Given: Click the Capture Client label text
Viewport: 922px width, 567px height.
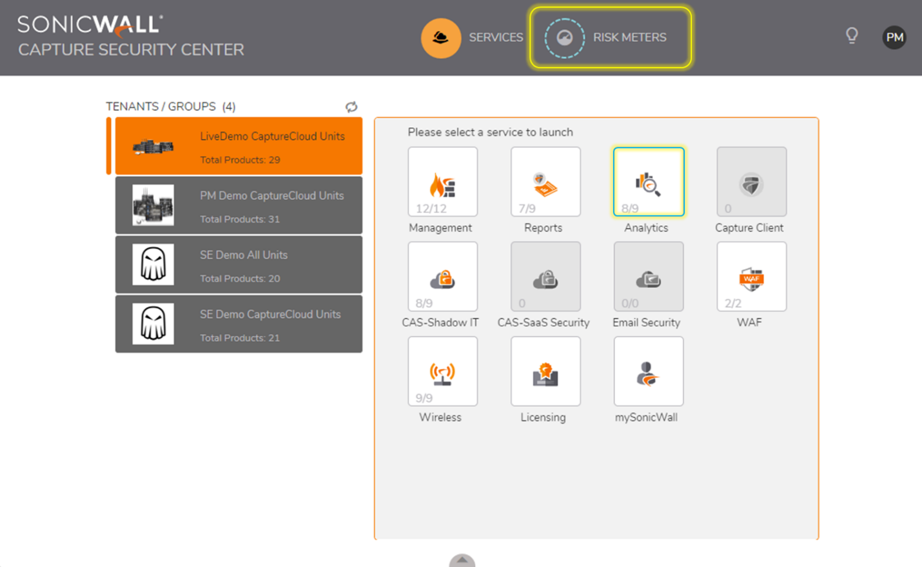Looking at the screenshot, I should coord(749,228).
